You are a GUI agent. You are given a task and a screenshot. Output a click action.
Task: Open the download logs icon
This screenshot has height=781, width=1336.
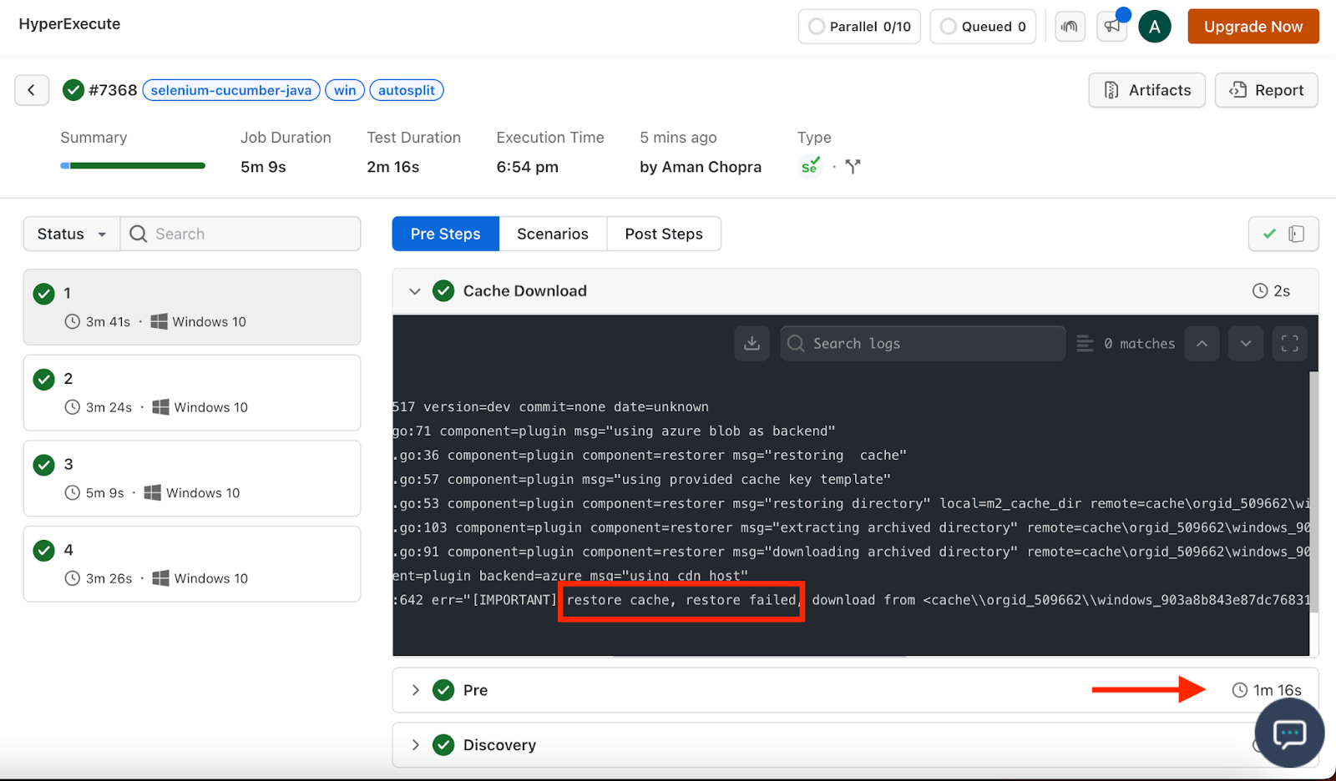(751, 343)
